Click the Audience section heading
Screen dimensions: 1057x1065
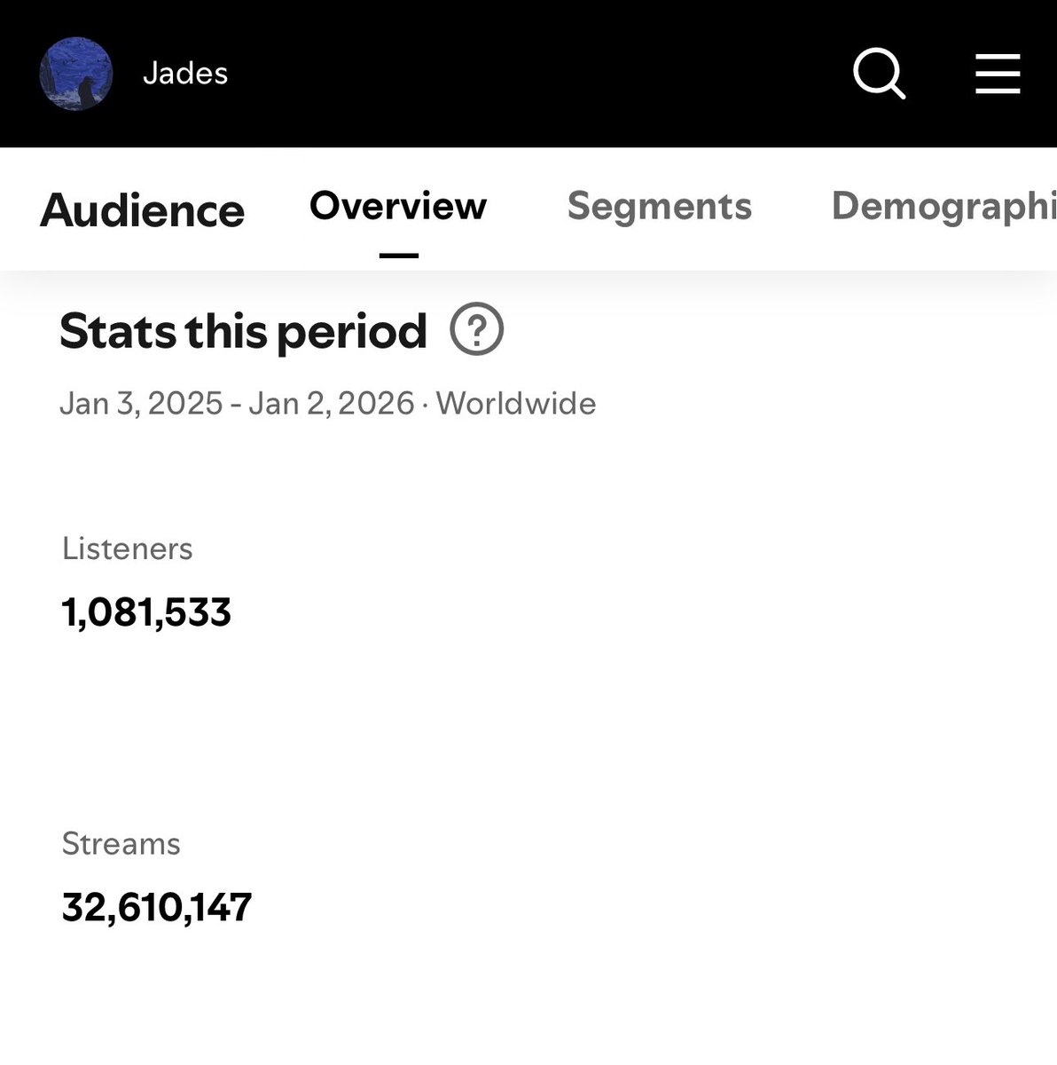point(142,210)
